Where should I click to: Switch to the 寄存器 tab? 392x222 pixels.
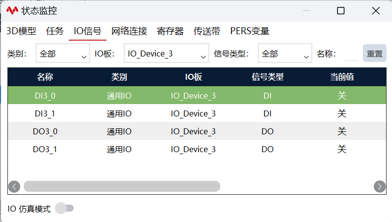(x=170, y=31)
